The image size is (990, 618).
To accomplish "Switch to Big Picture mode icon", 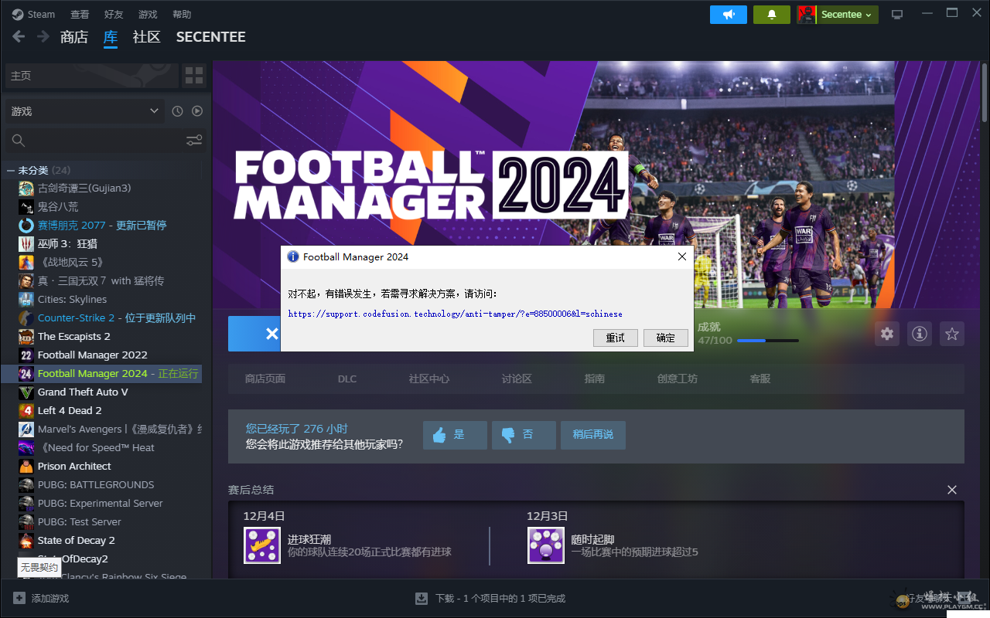I will pos(897,15).
